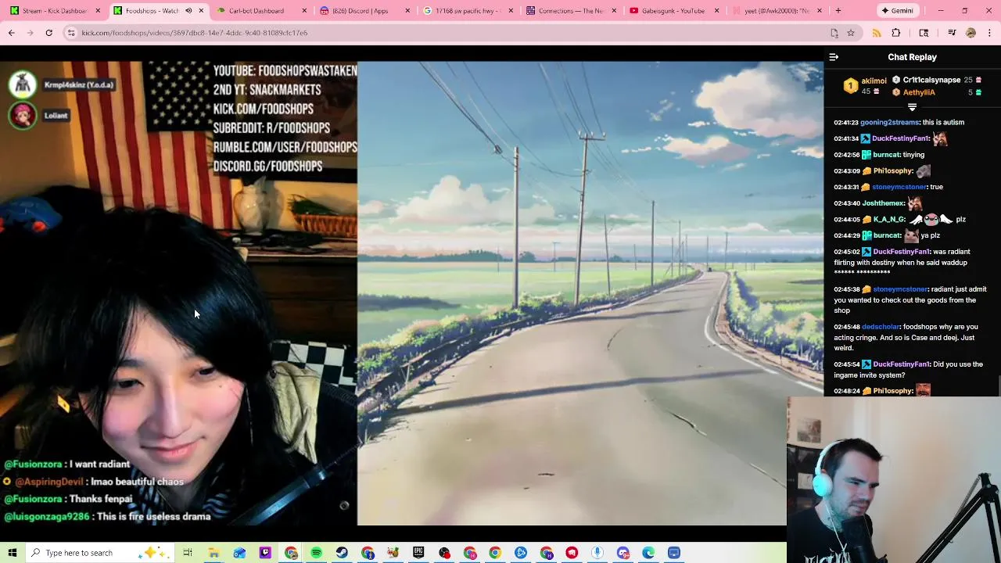
Task: Go forward in browser history
Action: [30, 33]
